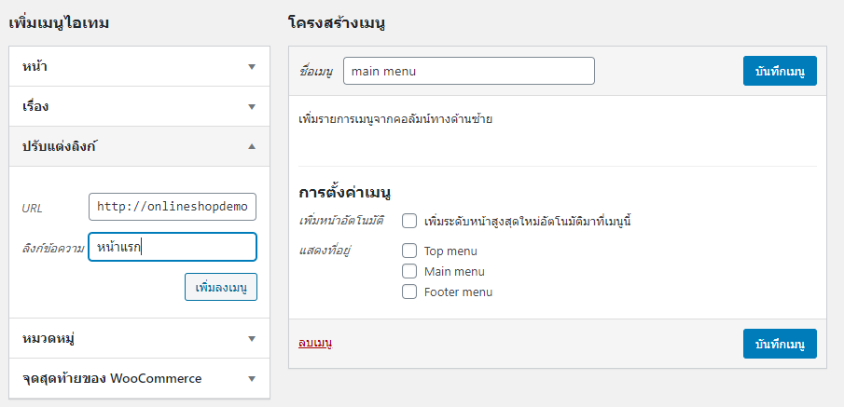Screen dimensions: 844x407
Task: Open the หน้า panel heading
Action: tap(139, 67)
